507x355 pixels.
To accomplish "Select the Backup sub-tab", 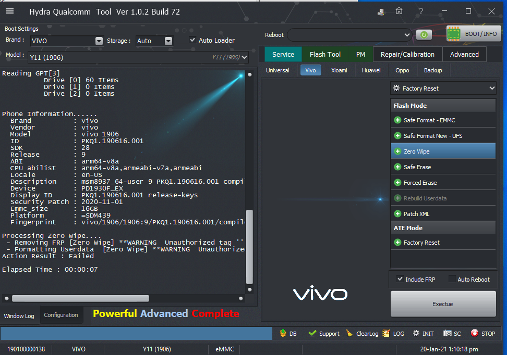I will (432, 70).
